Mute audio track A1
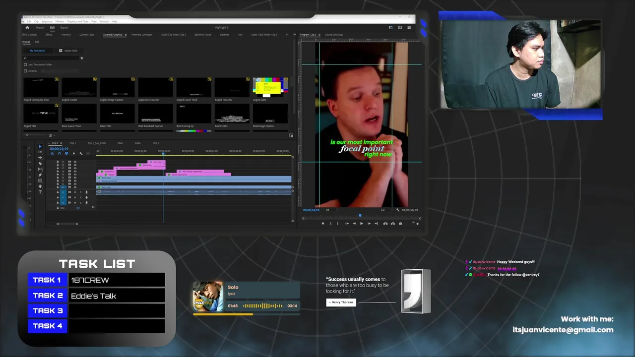Image resolution: width=635 pixels, height=357 pixels. tap(75, 192)
